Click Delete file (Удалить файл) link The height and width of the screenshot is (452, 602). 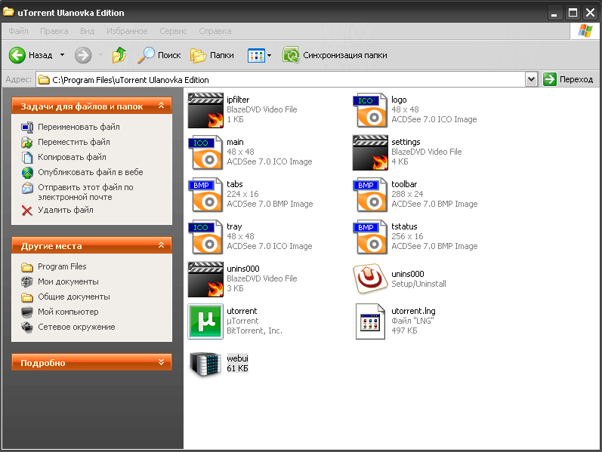(x=66, y=210)
